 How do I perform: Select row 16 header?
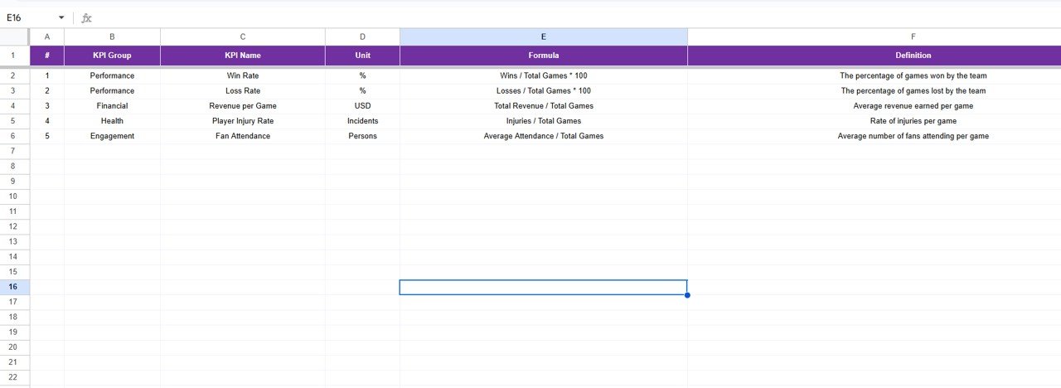click(14, 287)
